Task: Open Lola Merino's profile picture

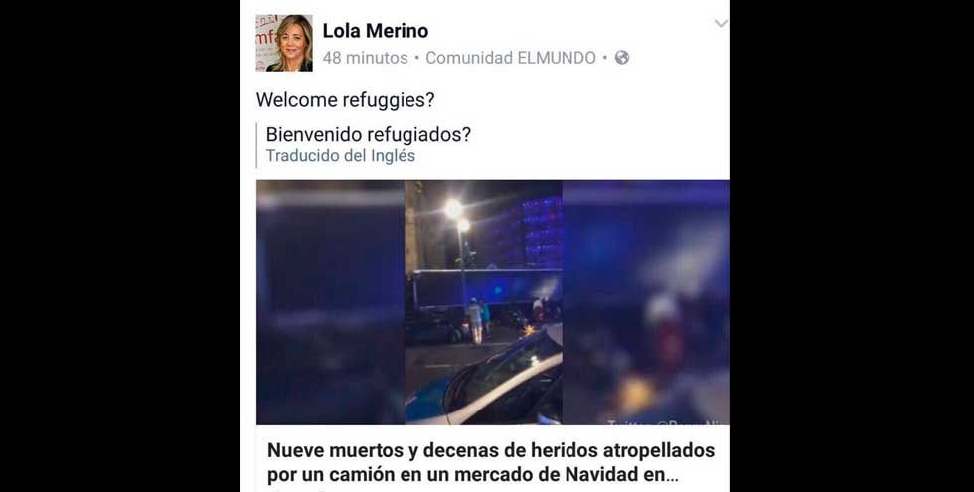Action: tap(284, 43)
